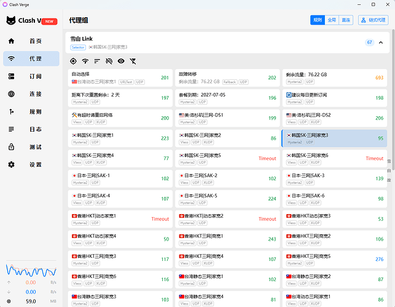Select 日本-三网|SAK-1 node

pos(120,178)
